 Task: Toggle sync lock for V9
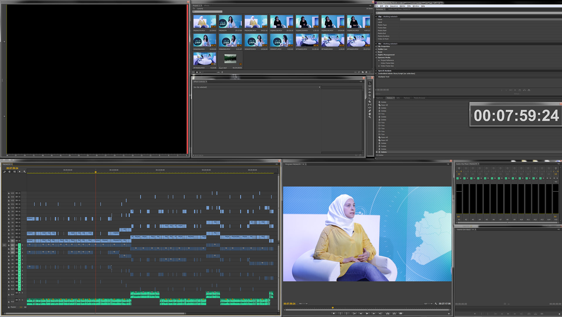[x=16, y=211]
